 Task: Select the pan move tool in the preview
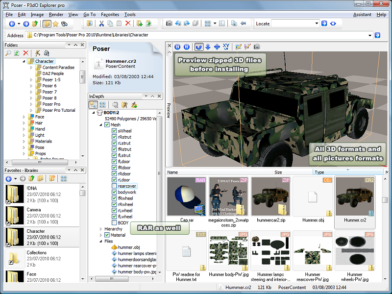pos(217,47)
